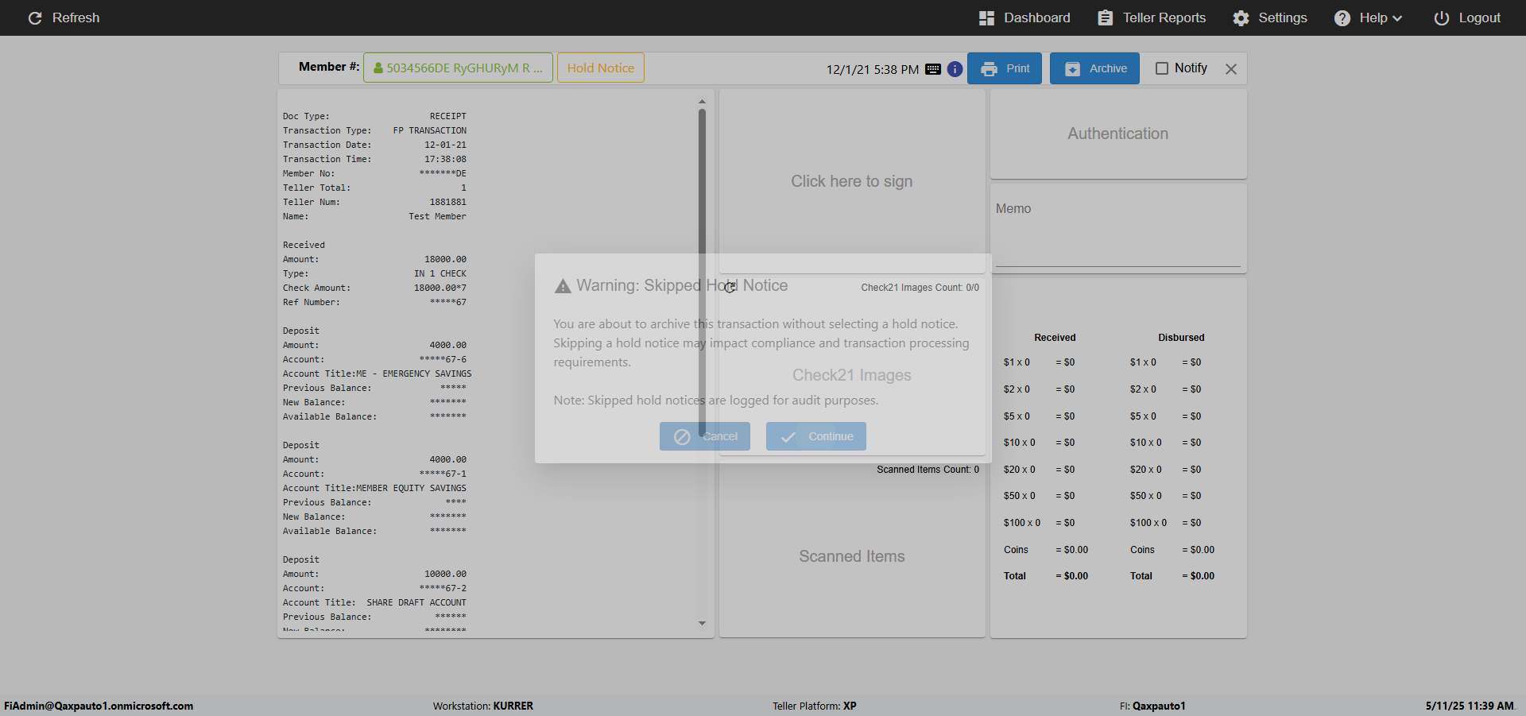This screenshot has height=716, width=1526.
Task: Focus the Memo input field
Action: 1118,229
